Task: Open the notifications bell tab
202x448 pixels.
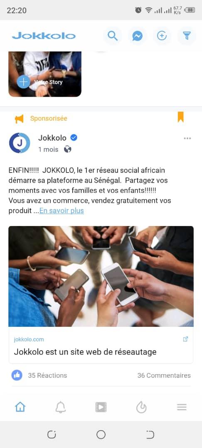Action: click(x=61, y=407)
